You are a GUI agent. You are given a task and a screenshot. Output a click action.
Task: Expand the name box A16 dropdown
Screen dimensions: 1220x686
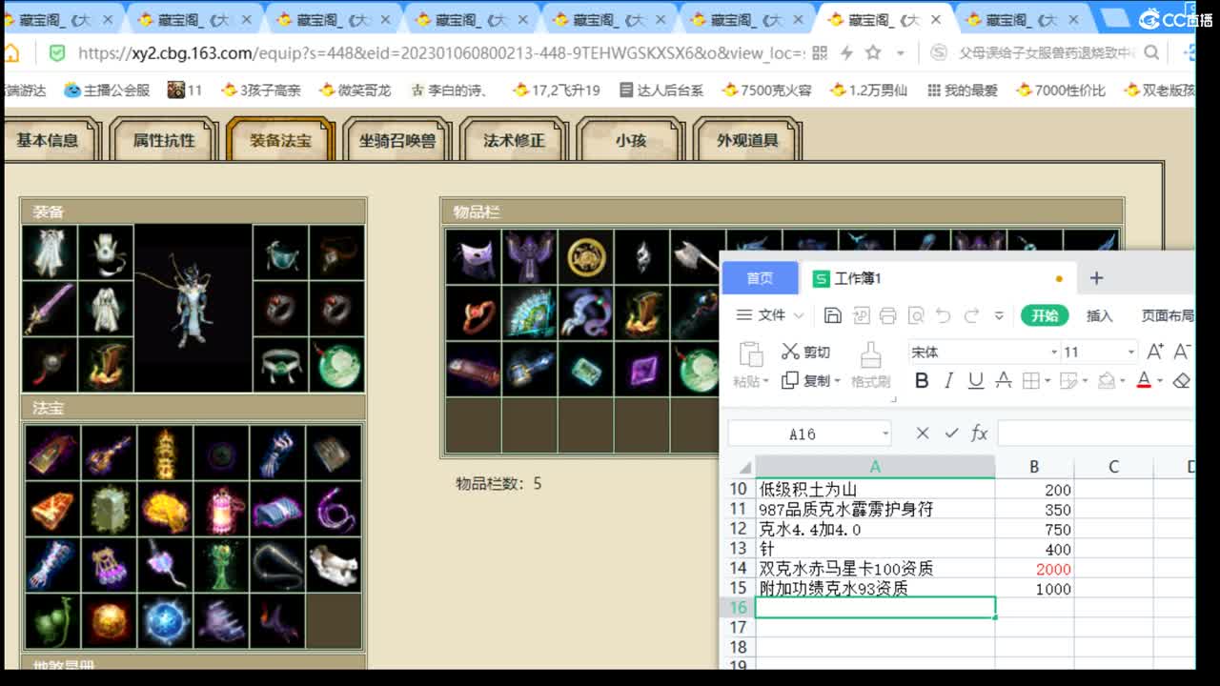click(885, 434)
